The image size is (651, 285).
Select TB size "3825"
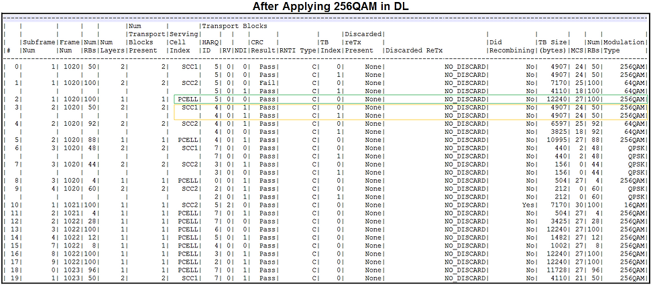[559, 132]
